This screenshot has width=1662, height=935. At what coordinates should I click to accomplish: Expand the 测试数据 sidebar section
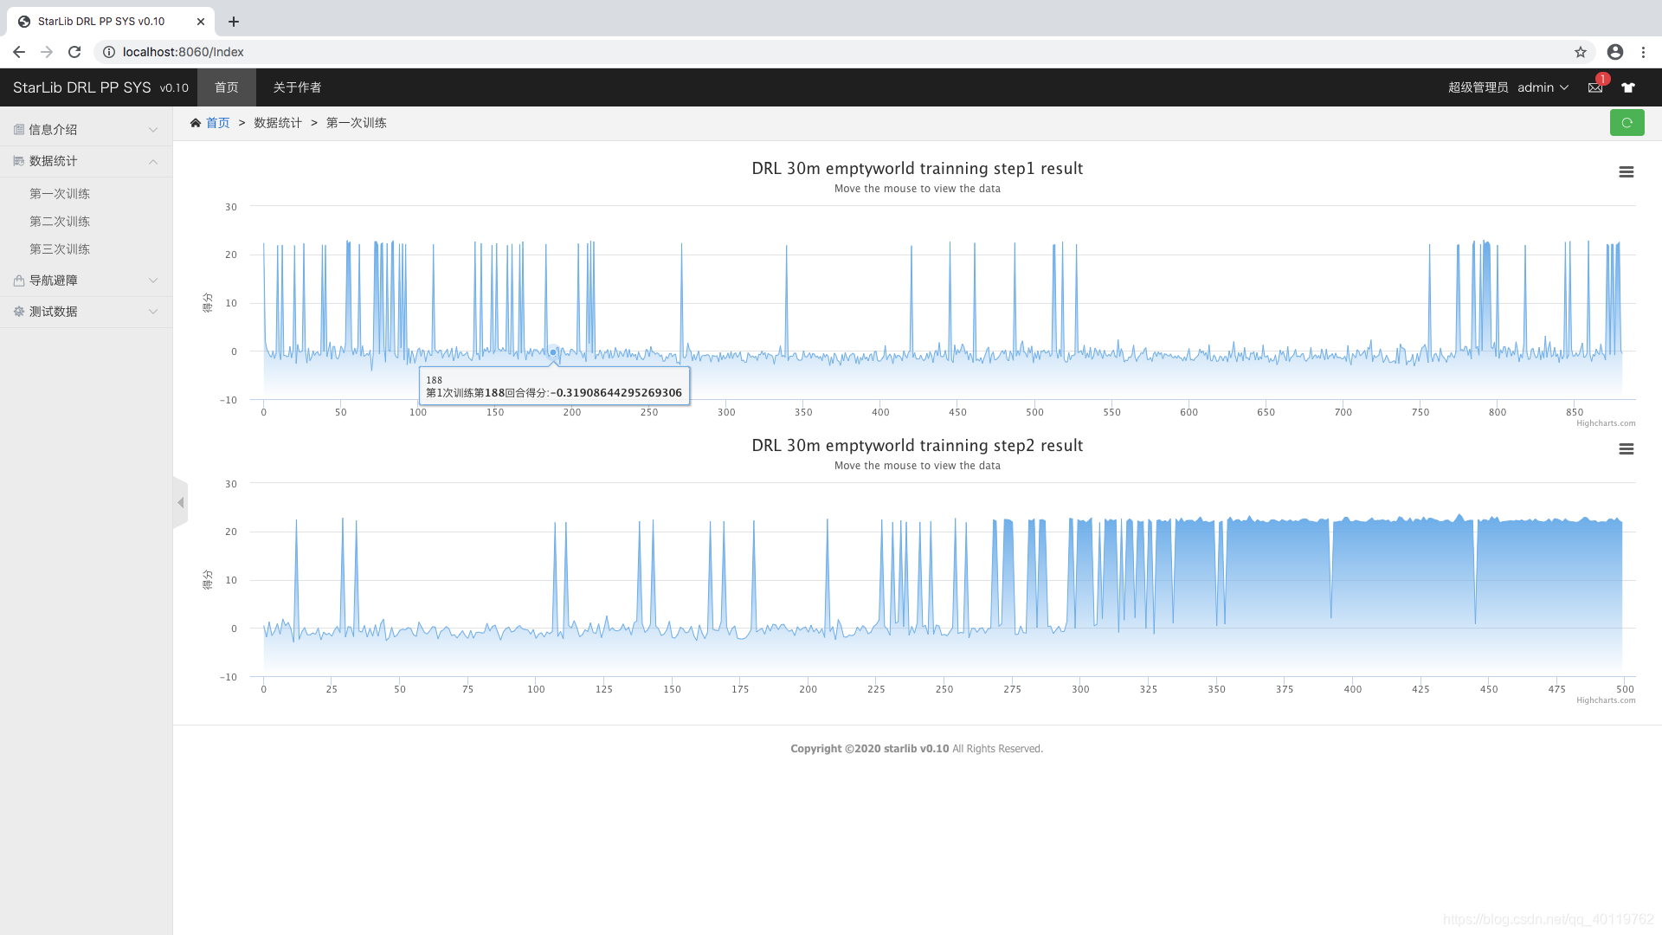click(86, 312)
